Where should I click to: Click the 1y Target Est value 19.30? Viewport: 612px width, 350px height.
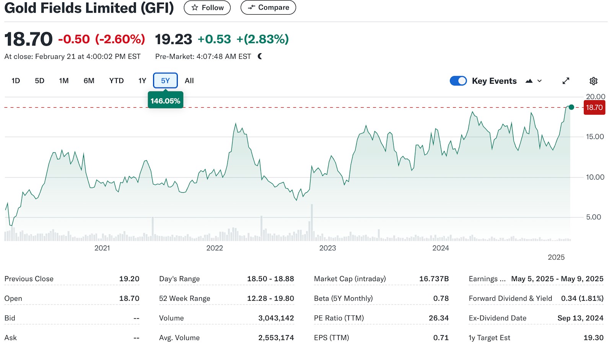[x=593, y=337]
